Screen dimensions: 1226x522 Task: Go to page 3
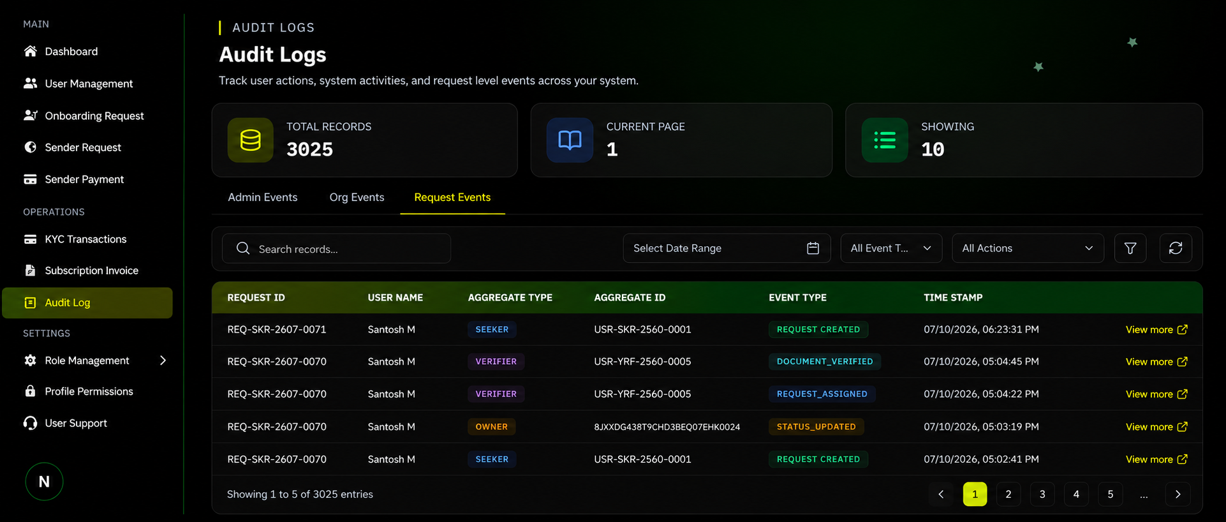1042,494
